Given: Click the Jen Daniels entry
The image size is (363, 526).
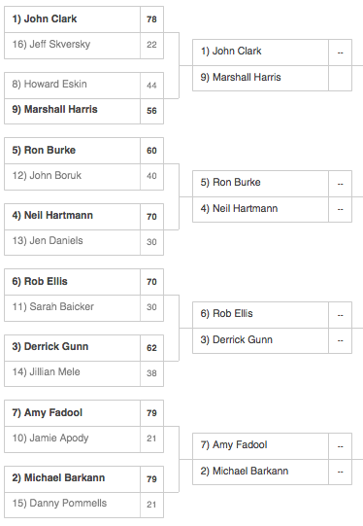Looking at the screenshot, I should (83, 242).
